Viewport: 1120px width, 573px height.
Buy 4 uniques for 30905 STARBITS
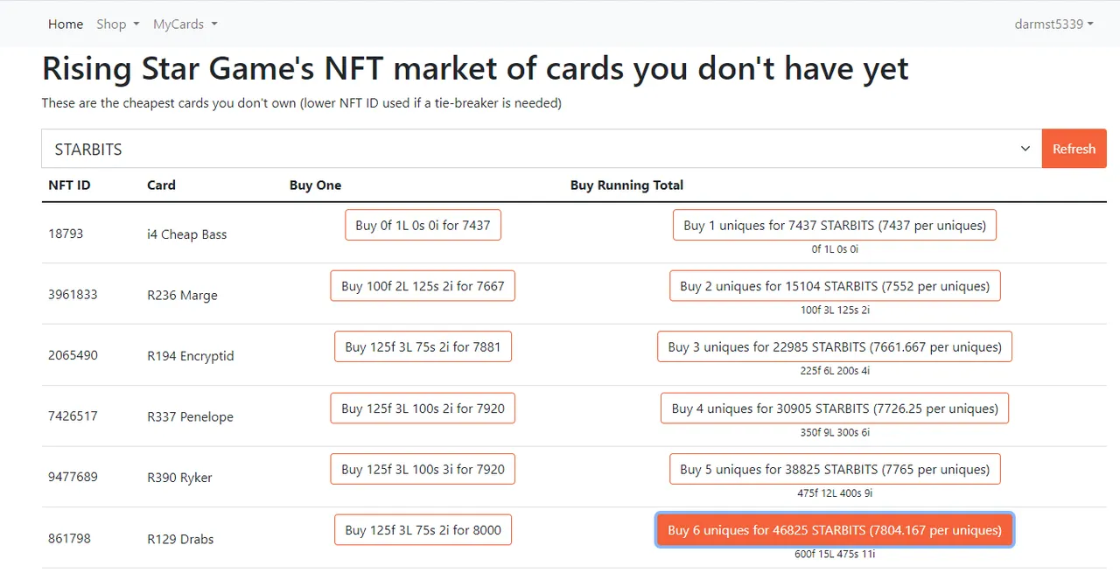click(x=835, y=408)
